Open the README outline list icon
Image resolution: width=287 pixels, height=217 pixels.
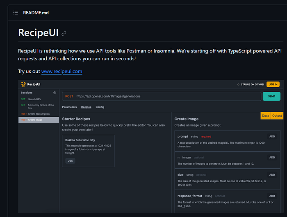tap(16, 13)
